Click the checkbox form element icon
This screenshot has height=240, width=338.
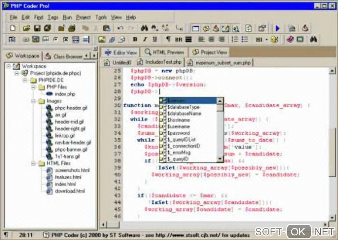[x=66, y=39]
